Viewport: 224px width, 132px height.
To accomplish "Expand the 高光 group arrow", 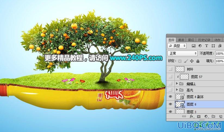I will click(177, 90).
